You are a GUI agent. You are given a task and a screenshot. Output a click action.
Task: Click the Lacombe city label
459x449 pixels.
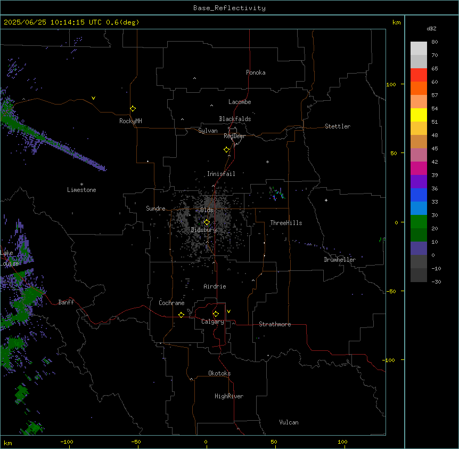pos(240,102)
